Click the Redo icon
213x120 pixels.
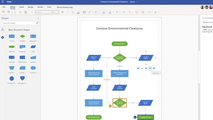tap(9, 12)
